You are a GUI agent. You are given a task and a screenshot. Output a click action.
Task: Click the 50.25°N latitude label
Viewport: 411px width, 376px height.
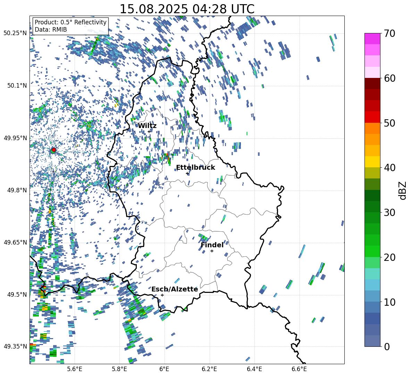[x=15, y=33]
